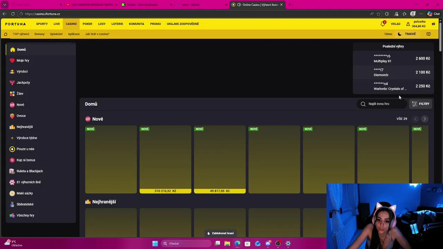Select the Casino tab

click(71, 24)
